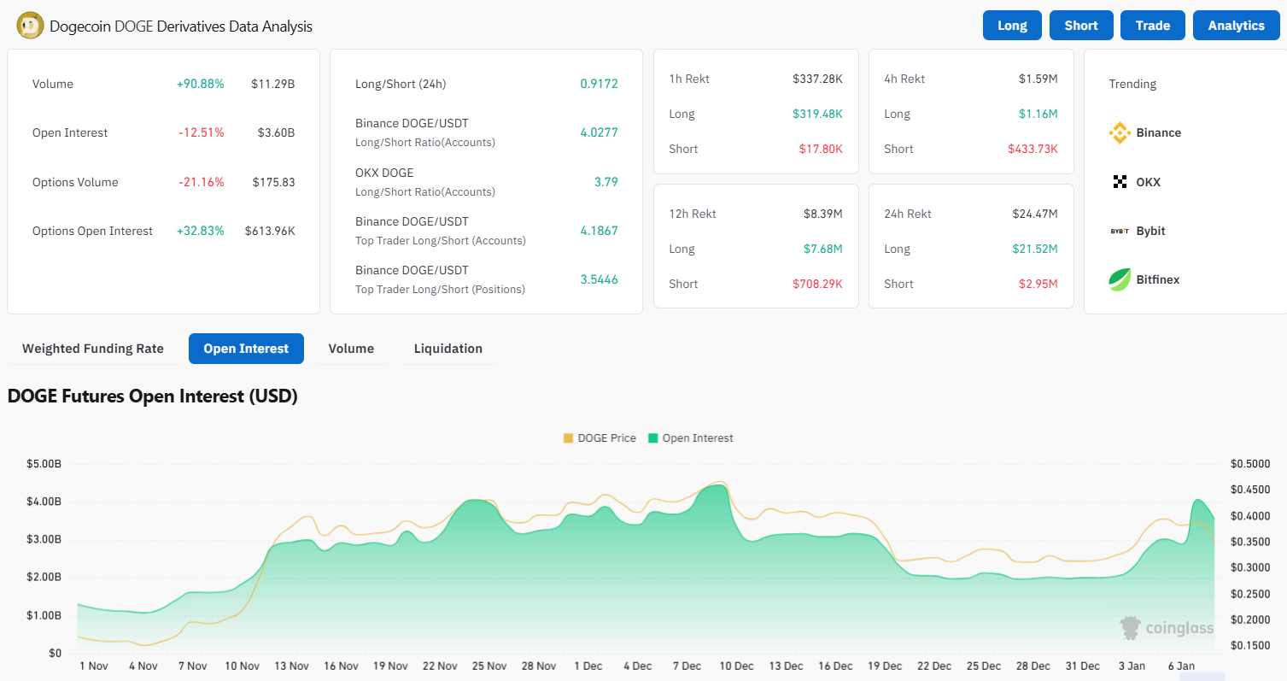The image size is (1287, 681).
Task: Click Options Volume change -21.16%
Action: click(201, 182)
